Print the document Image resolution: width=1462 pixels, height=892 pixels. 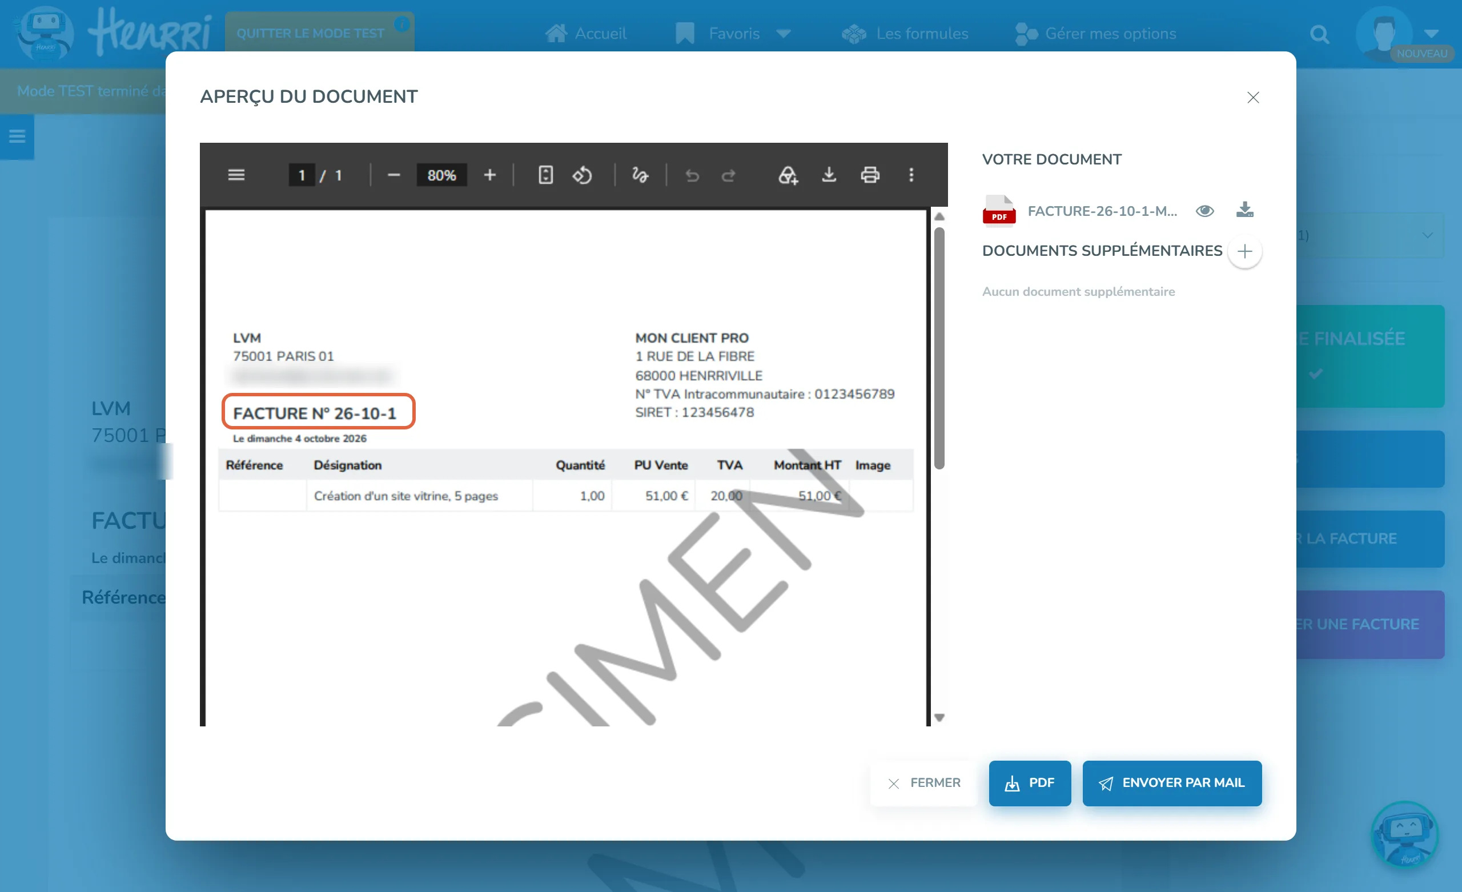click(x=870, y=175)
